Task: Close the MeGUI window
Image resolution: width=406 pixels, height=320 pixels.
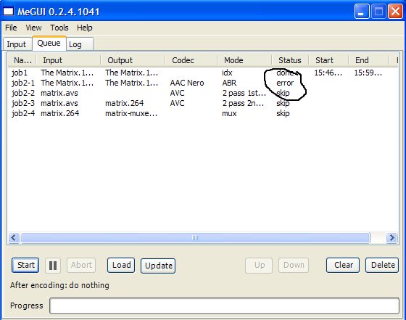Action: [x=395, y=12]
